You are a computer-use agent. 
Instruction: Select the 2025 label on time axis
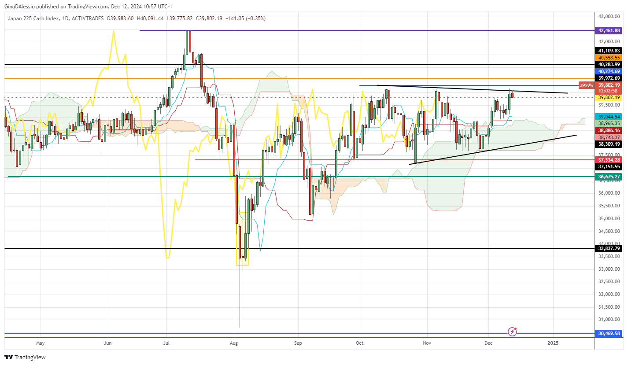click(x=554, y=343)
